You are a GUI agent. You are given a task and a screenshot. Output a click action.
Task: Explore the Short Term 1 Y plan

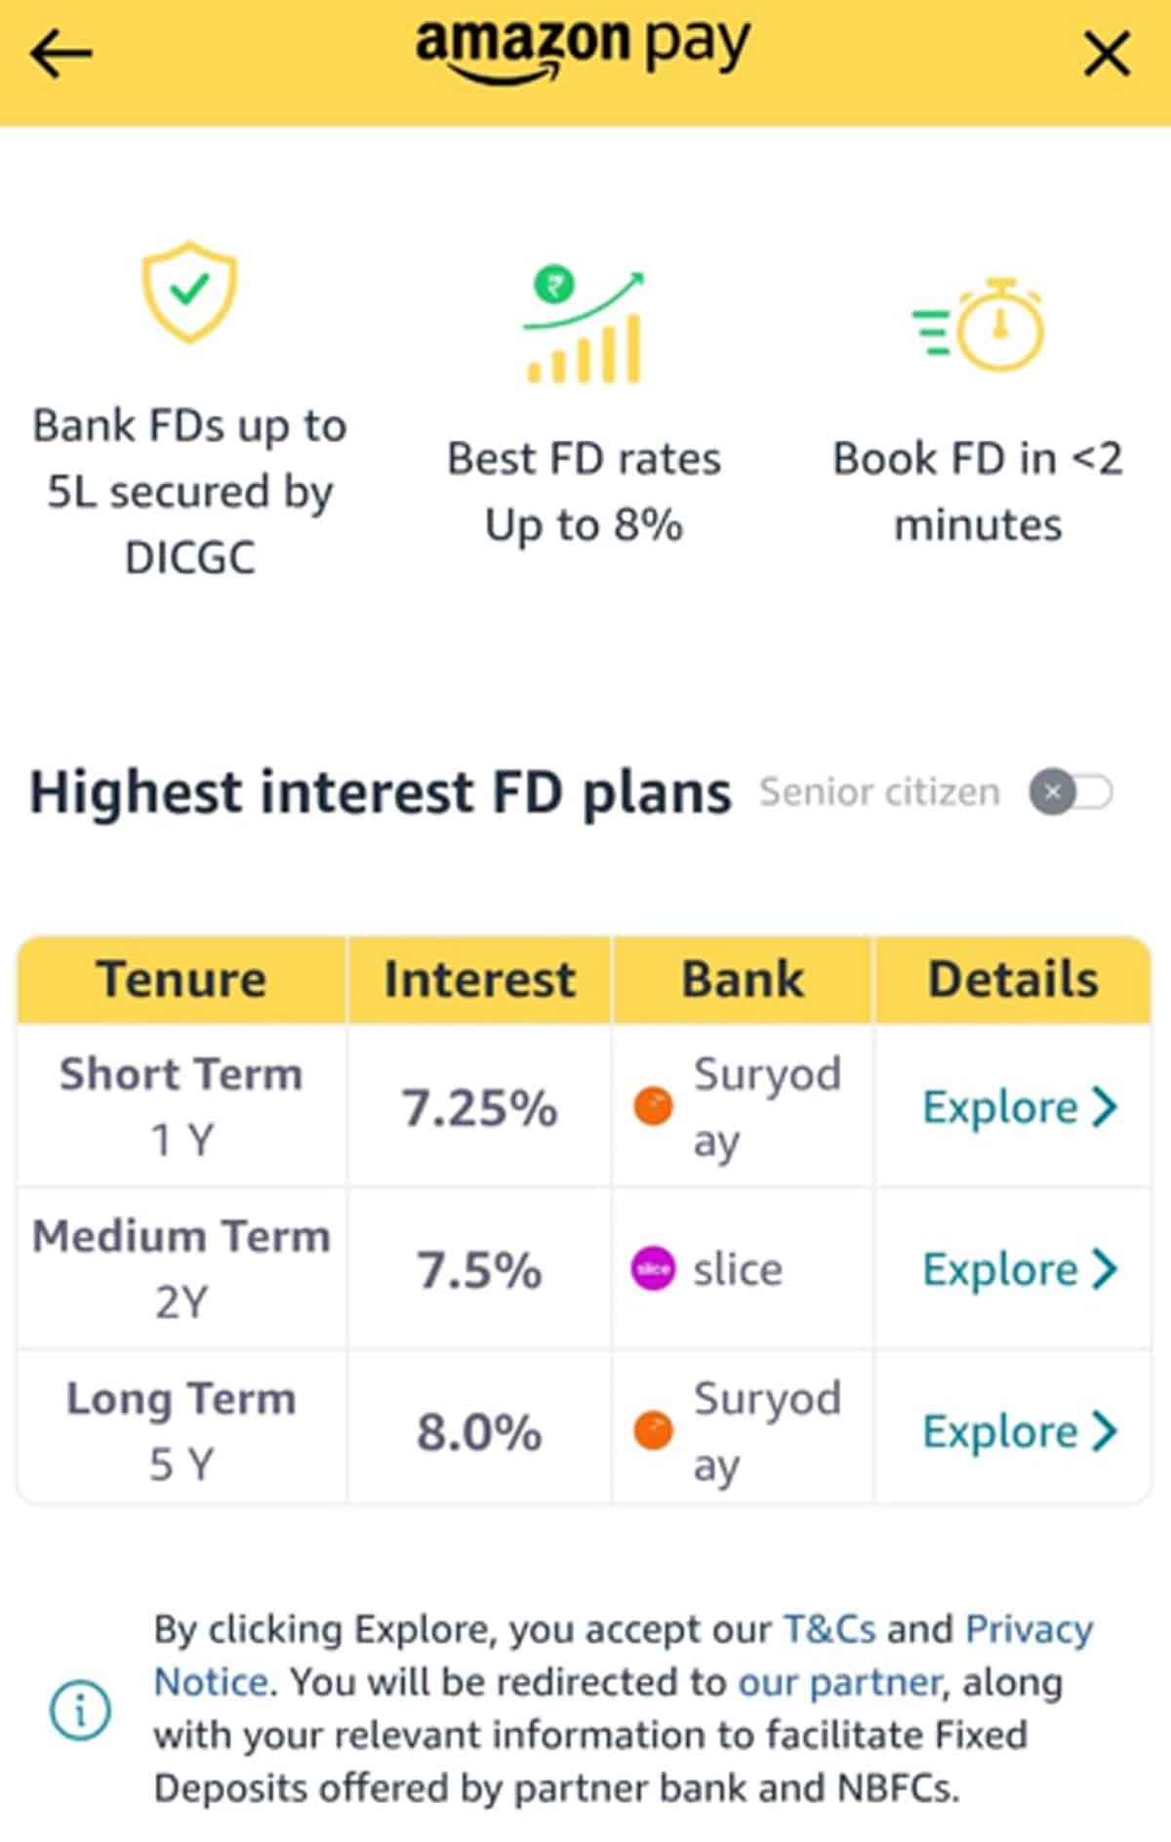(1019, 1107)
